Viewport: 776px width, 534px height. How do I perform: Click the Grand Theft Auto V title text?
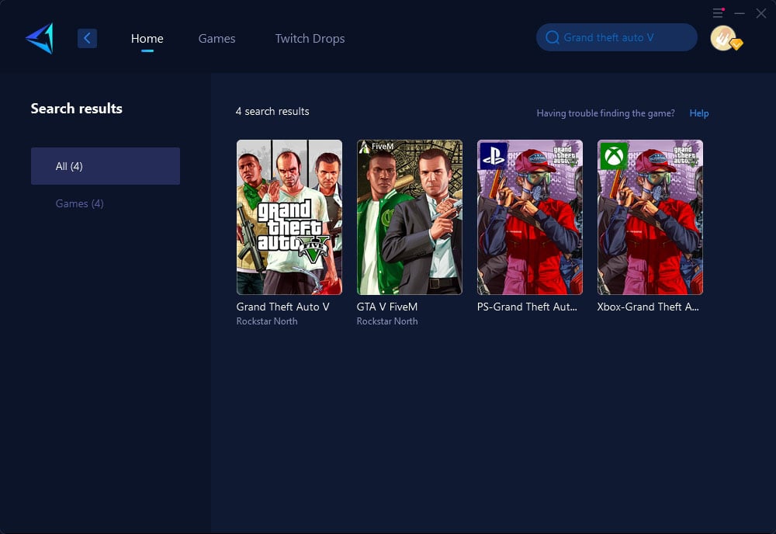tap(282, 307)
